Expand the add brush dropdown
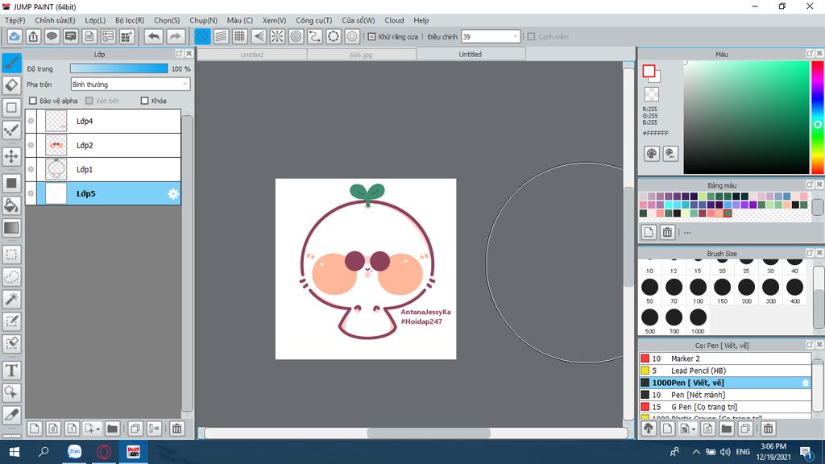Image resolution: width=825 pixels, height=464 pixels. [693, 429]
